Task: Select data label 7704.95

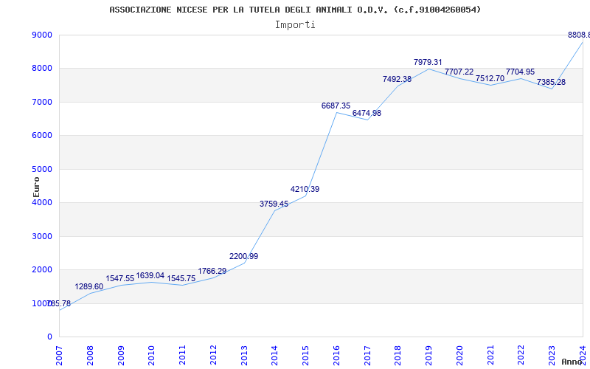Action: point(521,72)
